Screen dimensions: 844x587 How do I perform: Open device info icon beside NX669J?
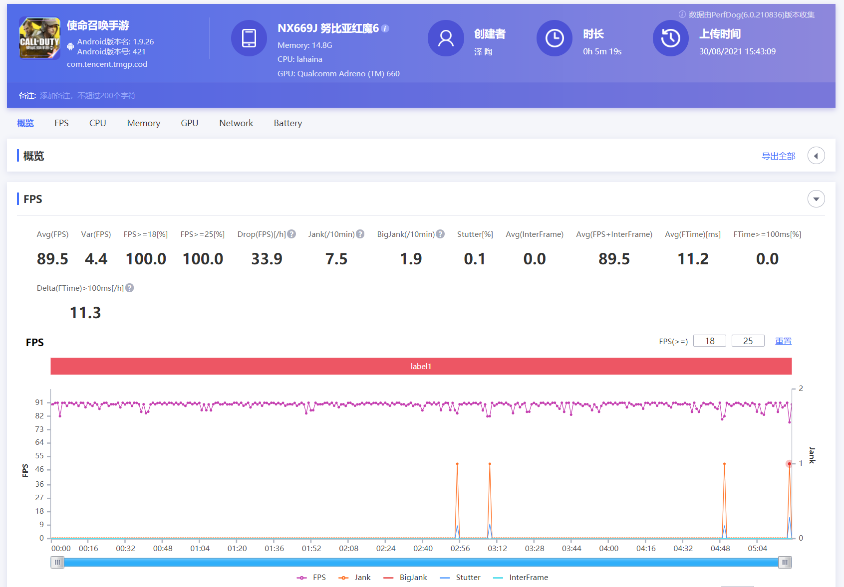click(385, 28)
